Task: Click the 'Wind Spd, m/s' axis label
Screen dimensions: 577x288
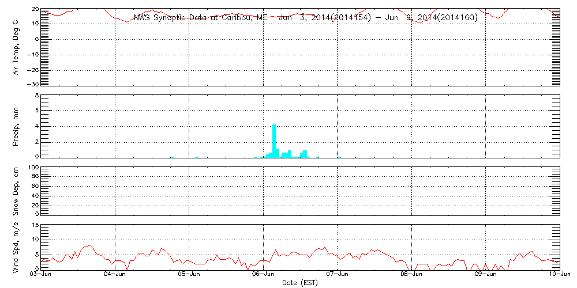Action: pyautogui.click(x=16, y=246)
